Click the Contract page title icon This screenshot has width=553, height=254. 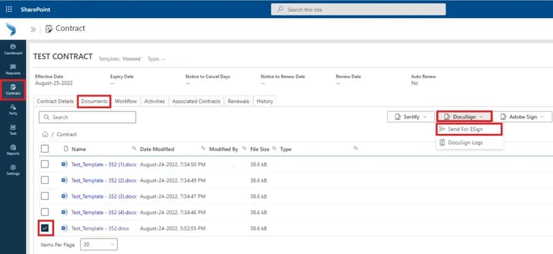coord(49,29)
